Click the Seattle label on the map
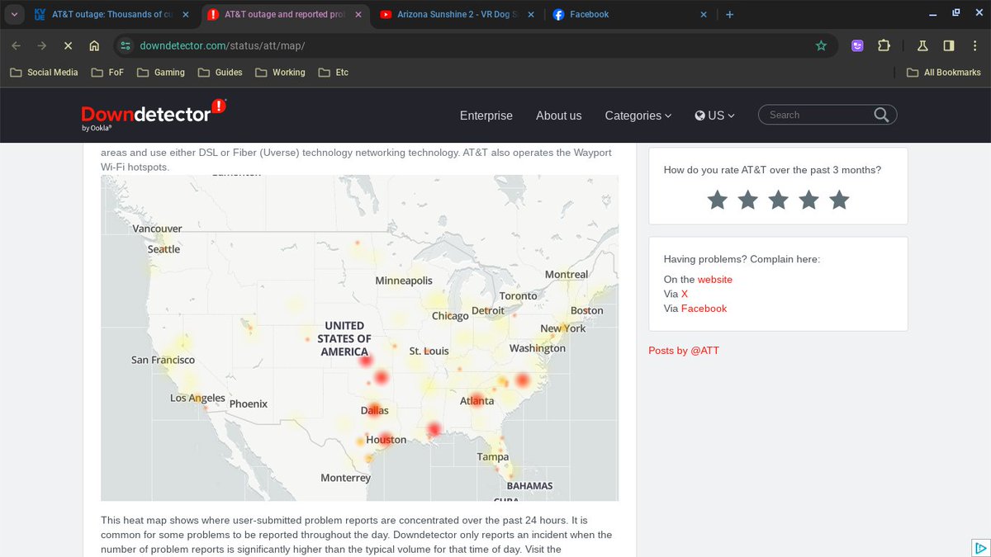 tap(164, 249)
